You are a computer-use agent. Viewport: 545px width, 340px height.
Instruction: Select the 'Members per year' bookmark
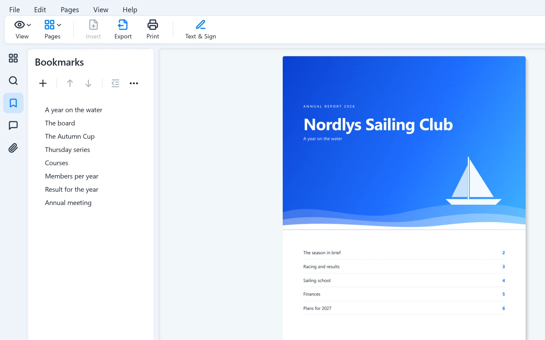(x=72, y=176)
